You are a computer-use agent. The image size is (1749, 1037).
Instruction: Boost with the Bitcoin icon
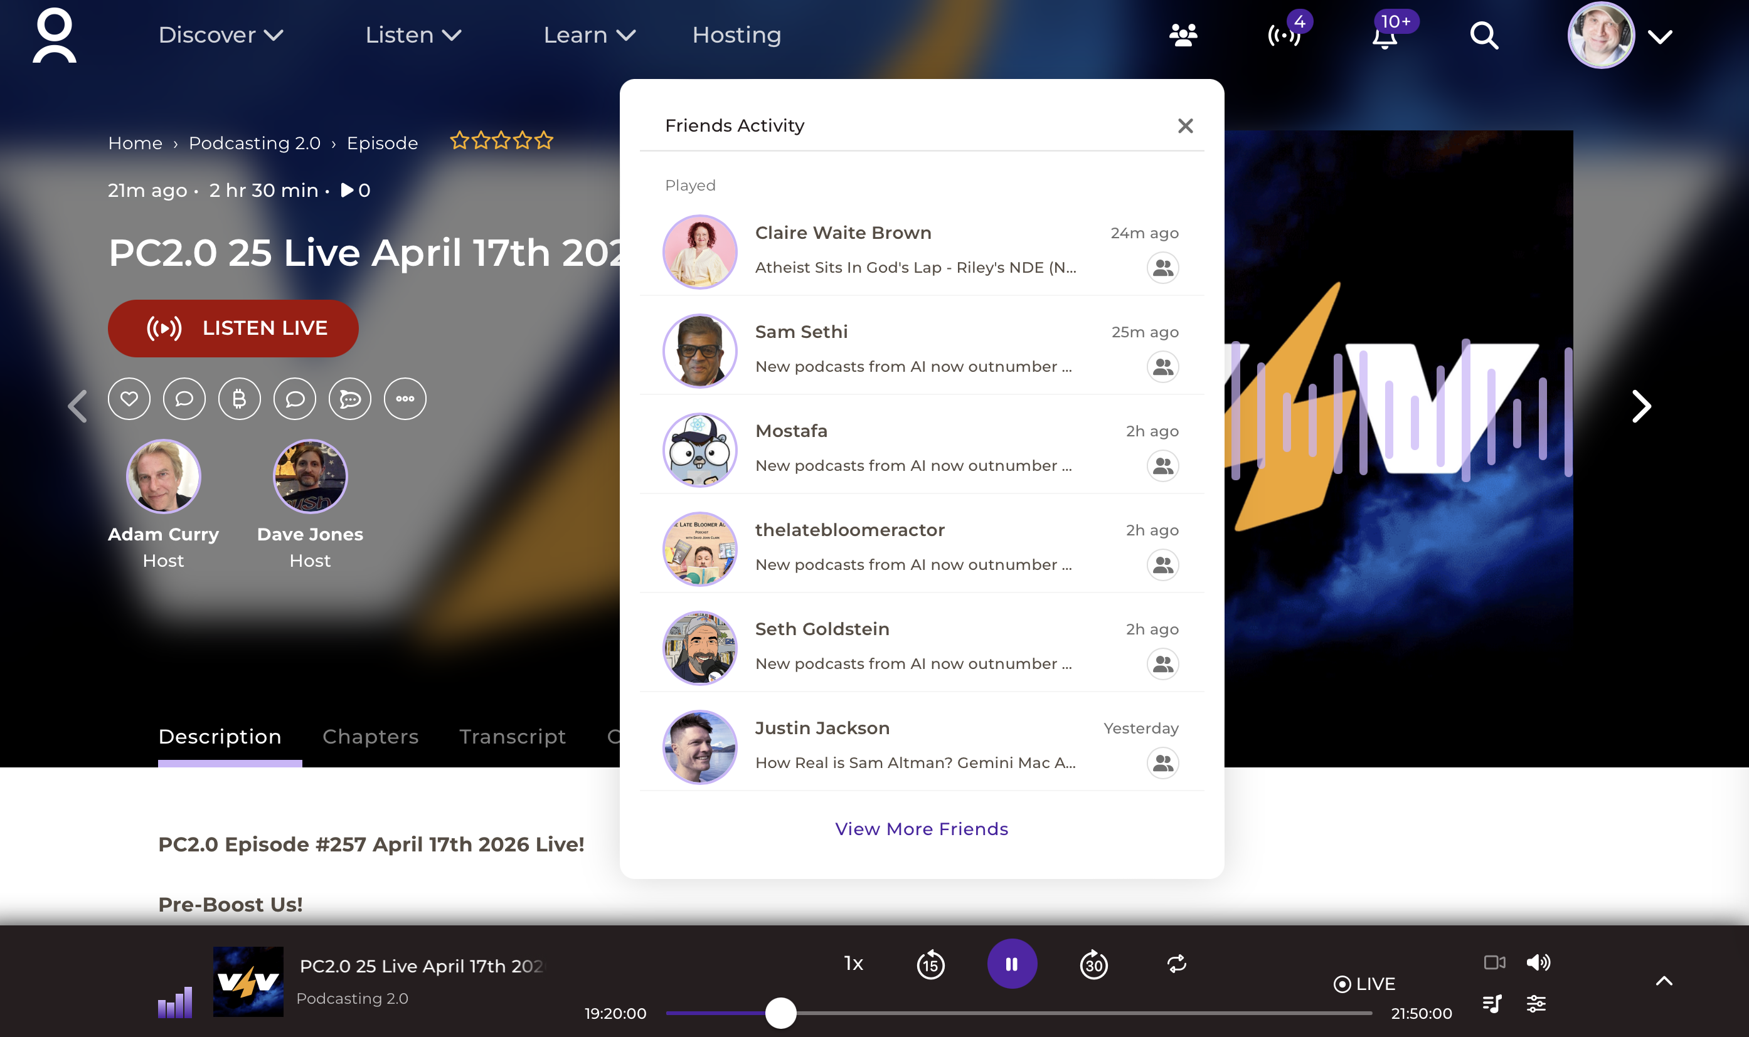[x=240, y=399]
